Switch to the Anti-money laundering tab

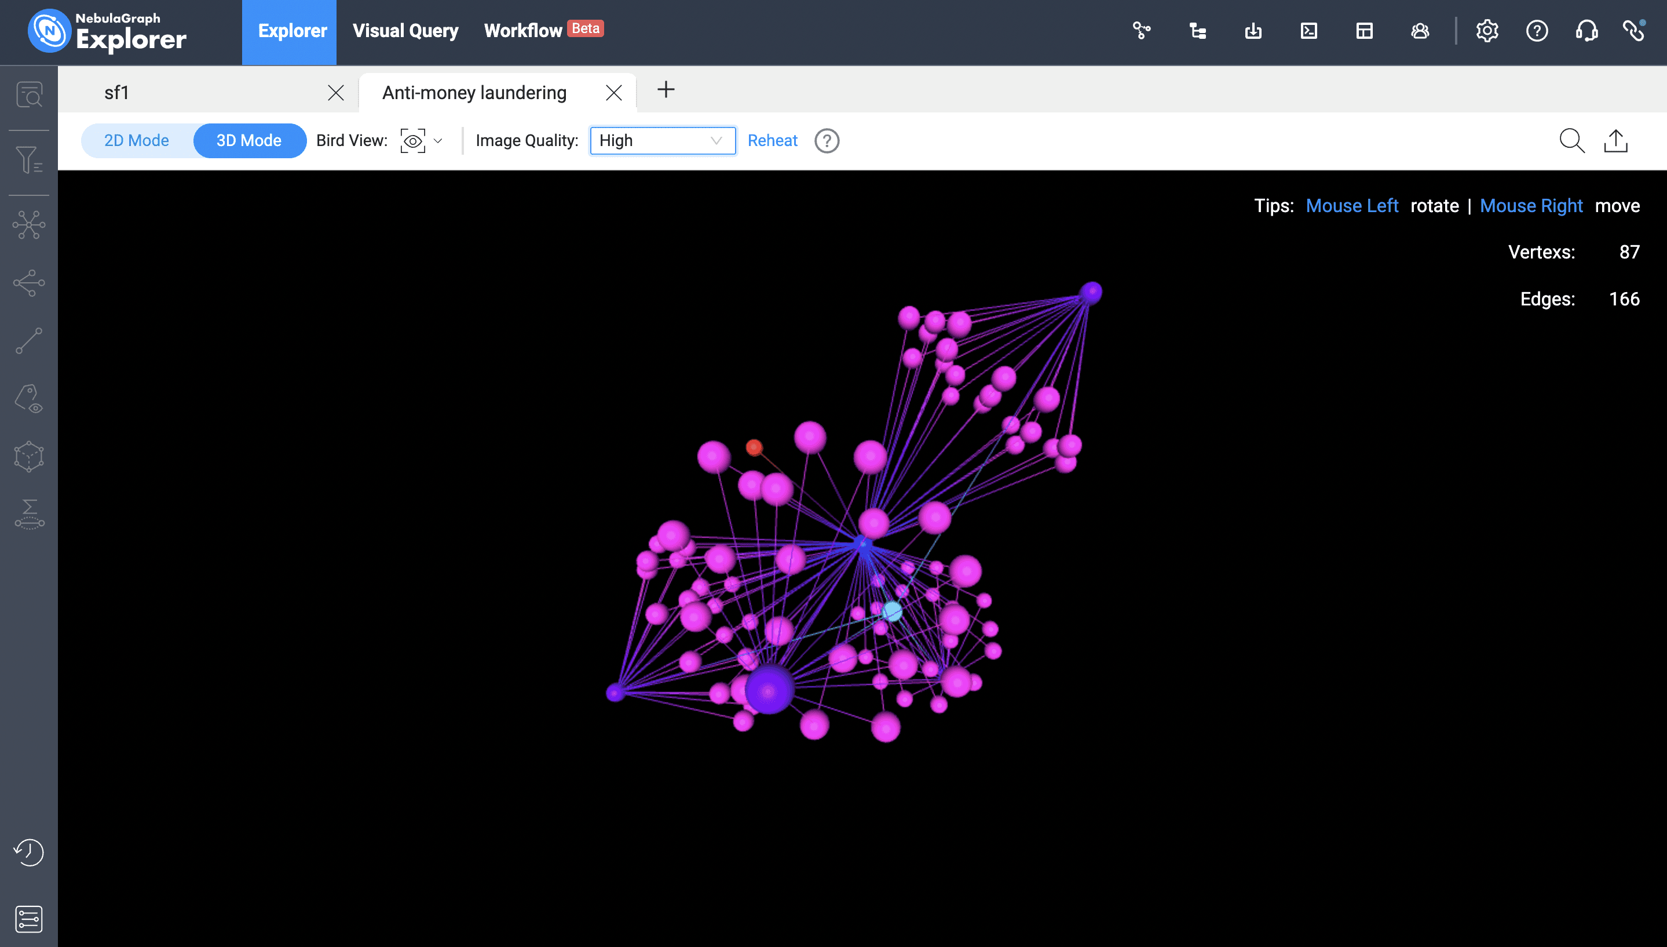point(474,92)
